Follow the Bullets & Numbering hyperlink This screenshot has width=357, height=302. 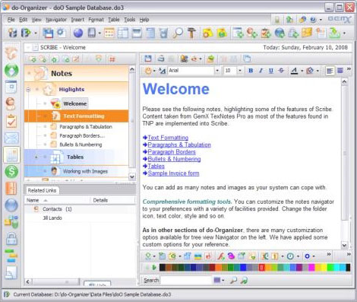click(x=174, y=159)
